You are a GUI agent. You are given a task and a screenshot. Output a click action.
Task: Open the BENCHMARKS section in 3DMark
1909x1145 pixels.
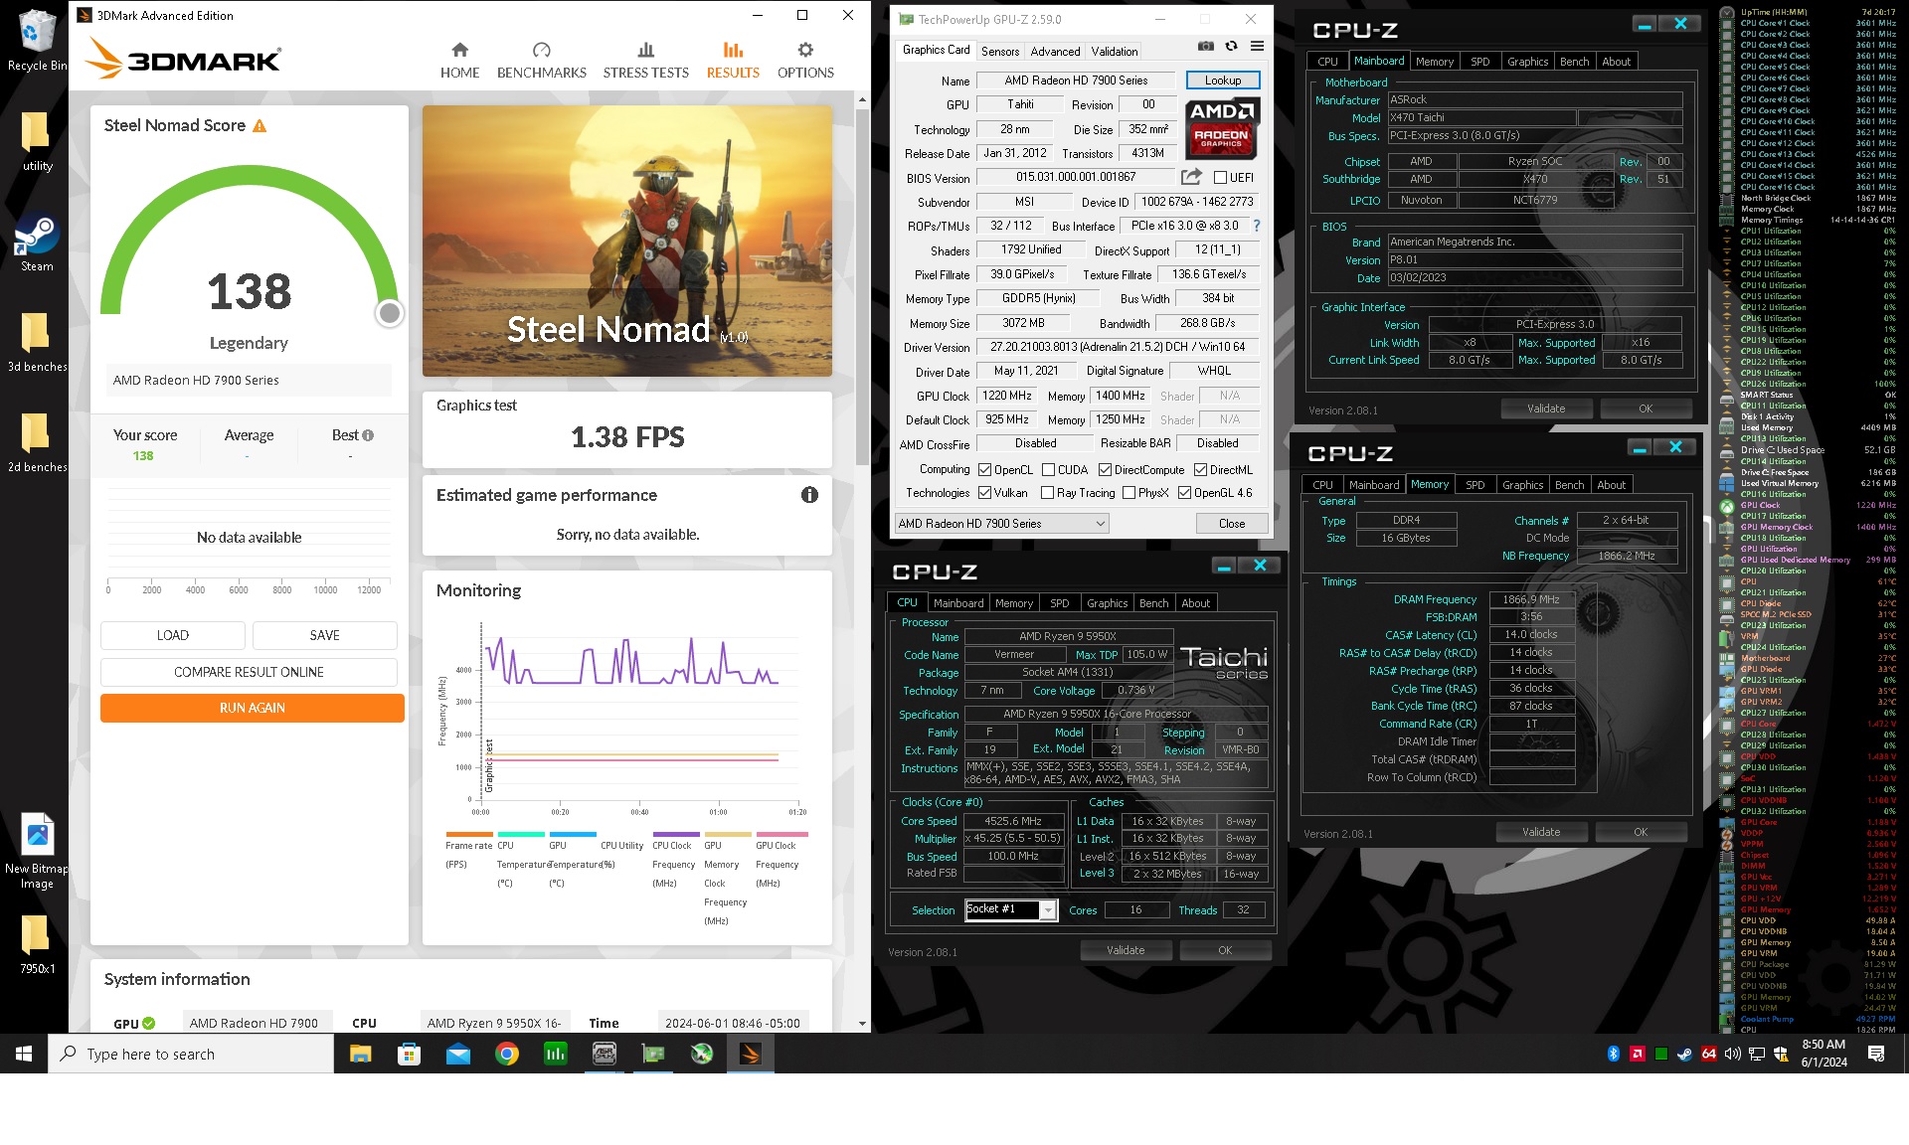(542, 61)
